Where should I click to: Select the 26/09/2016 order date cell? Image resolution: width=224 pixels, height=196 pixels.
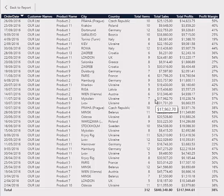click(x=12, y=21)
